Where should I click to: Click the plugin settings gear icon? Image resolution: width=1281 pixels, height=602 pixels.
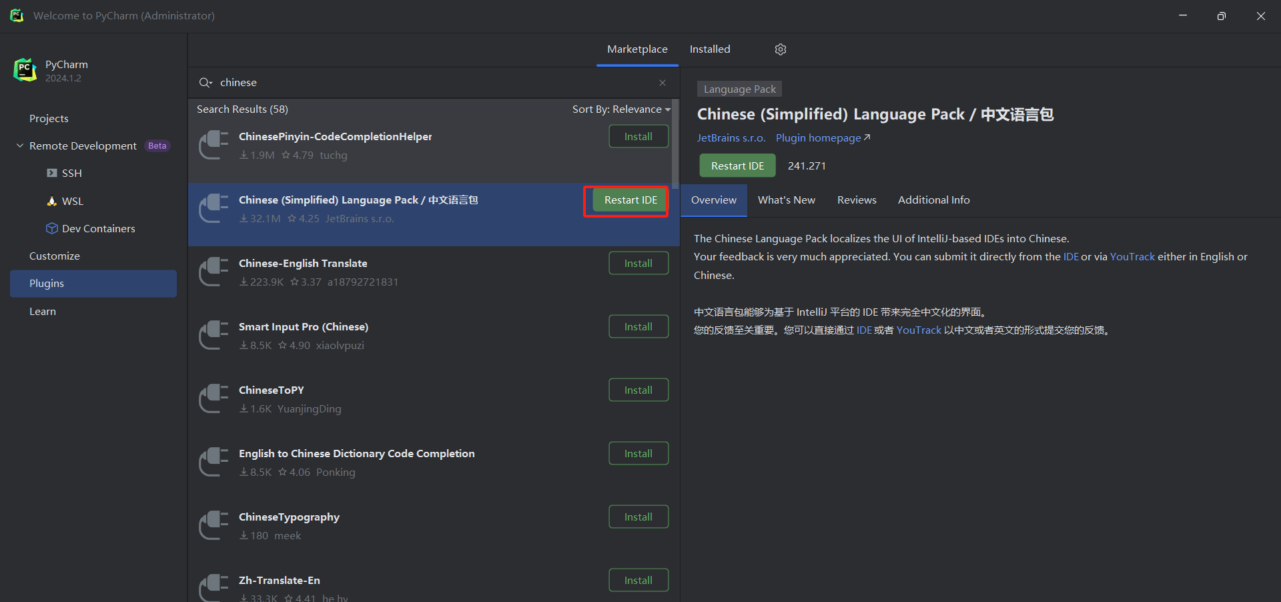tap(781, 49)
